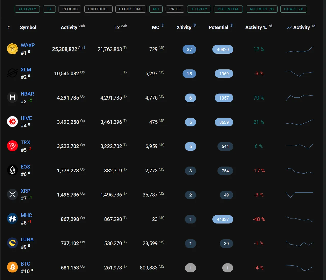The image size is (326, 280).
Task: Click WAXP Potential badge 40820
Action: click(223, 49)
